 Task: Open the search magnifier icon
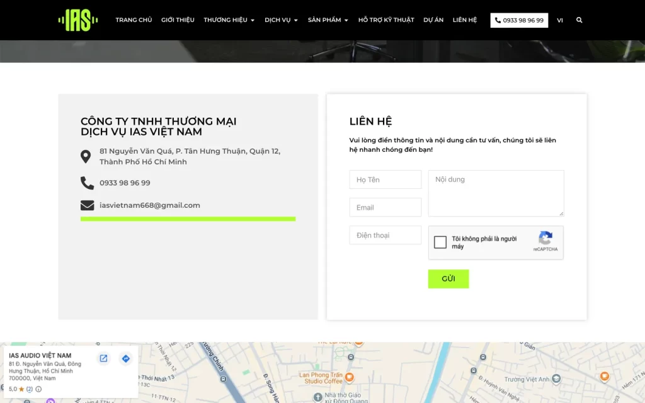pyautogui.click(x=579, y=20)
